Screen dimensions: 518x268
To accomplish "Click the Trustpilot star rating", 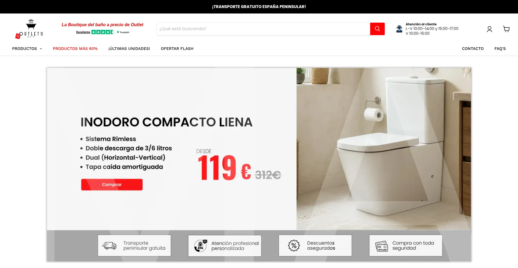I will 103,32.
